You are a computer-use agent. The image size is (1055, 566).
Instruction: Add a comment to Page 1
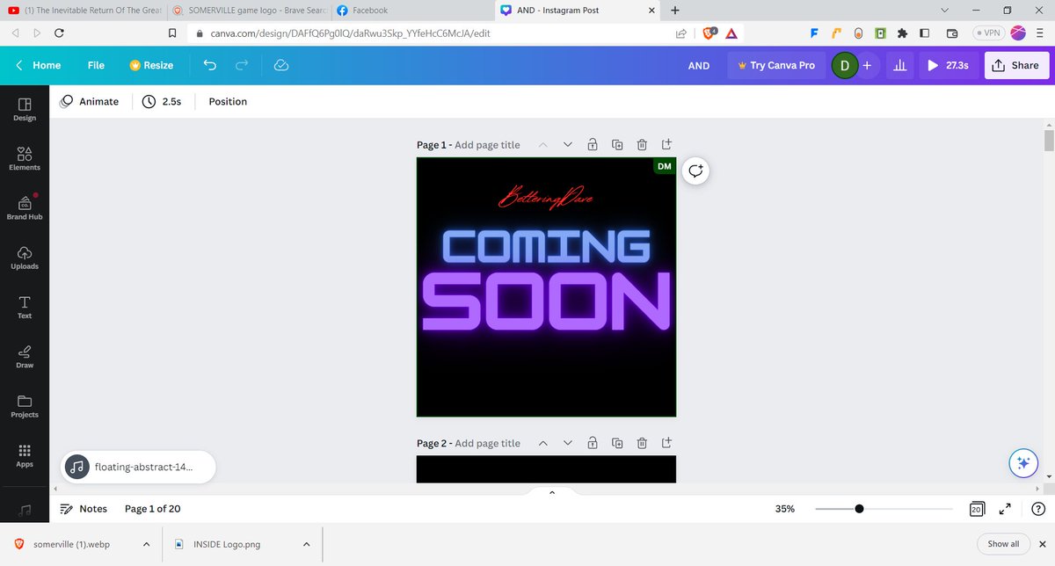[695, 171]
